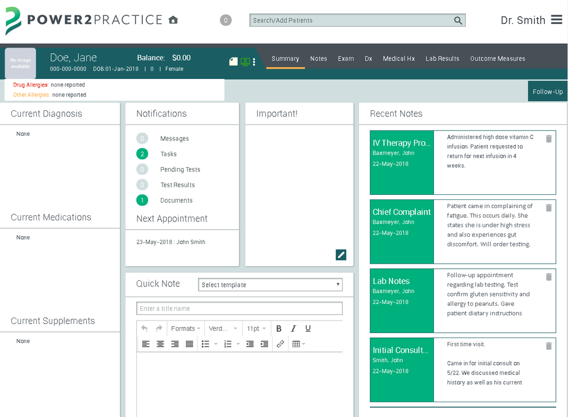Image resolution: width=568 pixels, height=417 pixels.
Task: Click the trash icon on the IV Therapy note
Action: coord(549,137)
